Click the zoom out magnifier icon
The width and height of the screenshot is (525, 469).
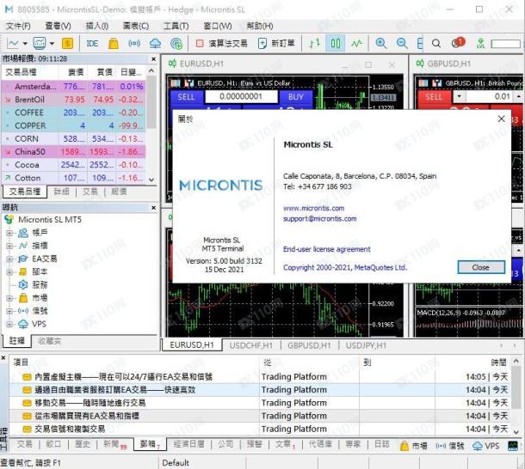point(402,44)
